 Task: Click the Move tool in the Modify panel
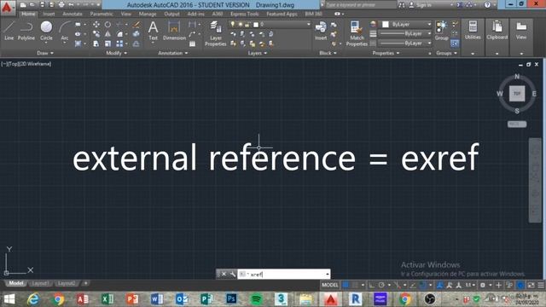tap(96, 25)
